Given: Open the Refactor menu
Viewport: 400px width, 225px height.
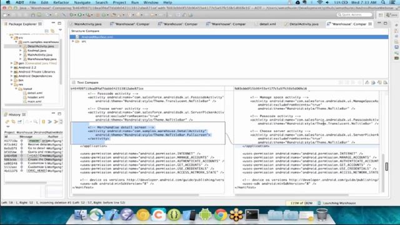Looking at the screenshot, I should point(61,2).
